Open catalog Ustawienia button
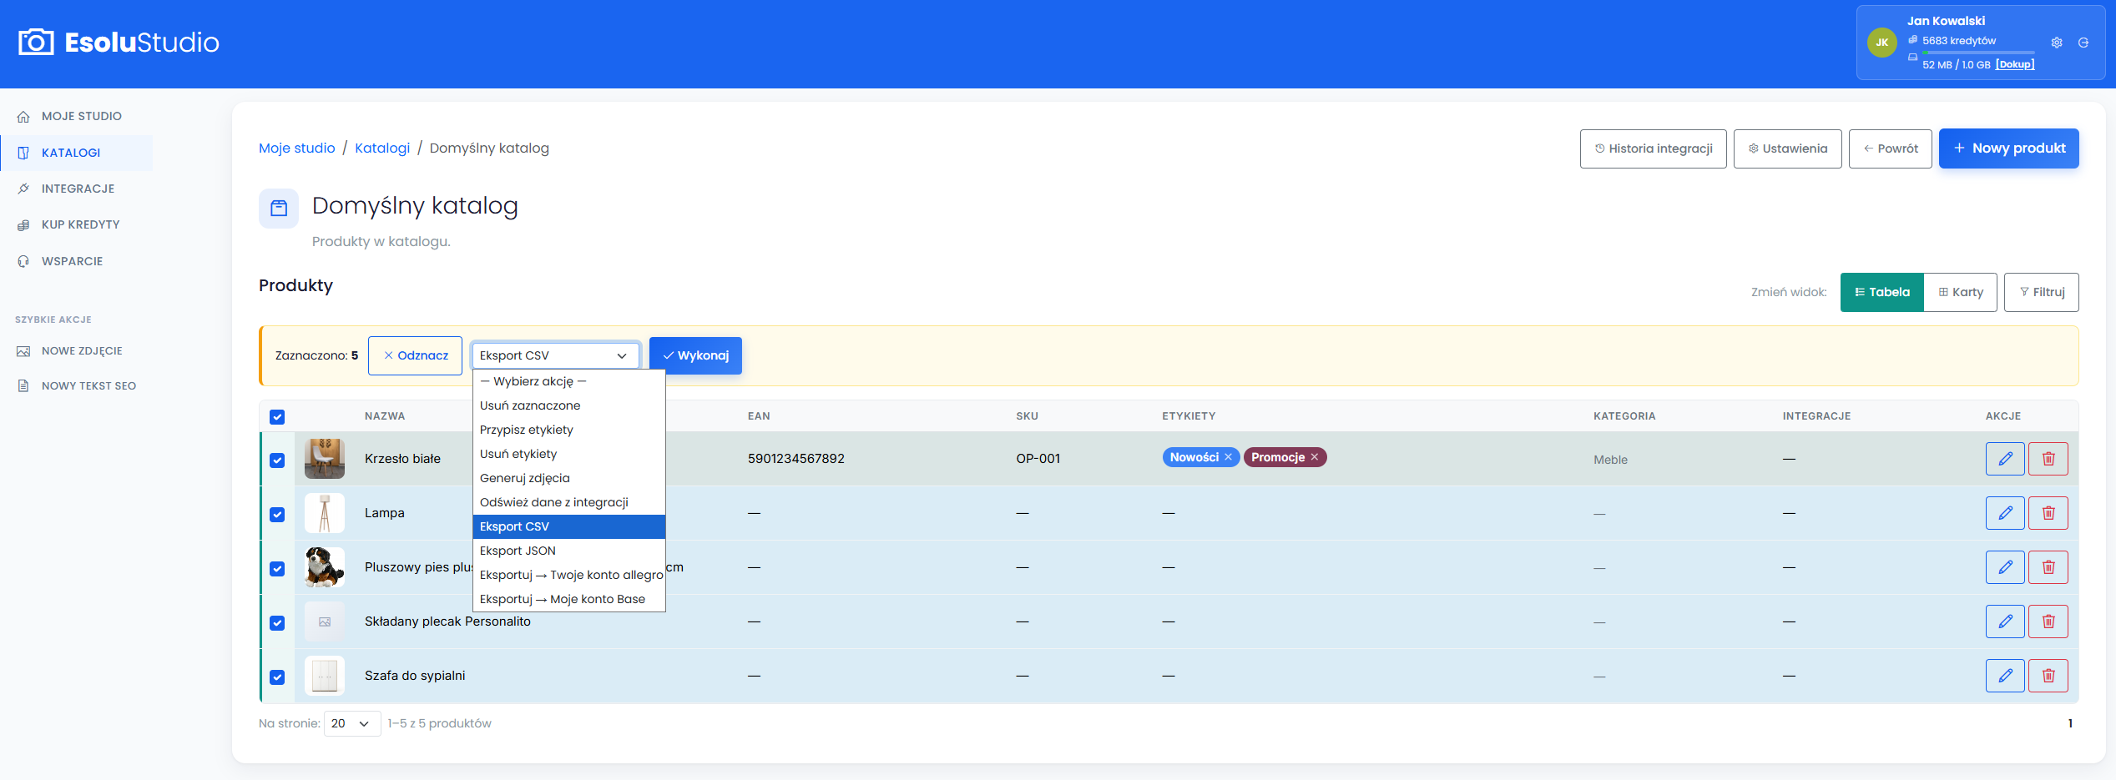Image resolution: width=2116 pixels, height=780 pixels. click(1787, 148)
